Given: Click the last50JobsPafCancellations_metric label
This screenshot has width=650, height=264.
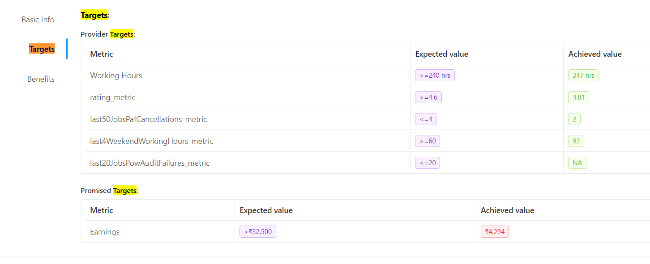Looking at the screenshot, I should (149, 119).
